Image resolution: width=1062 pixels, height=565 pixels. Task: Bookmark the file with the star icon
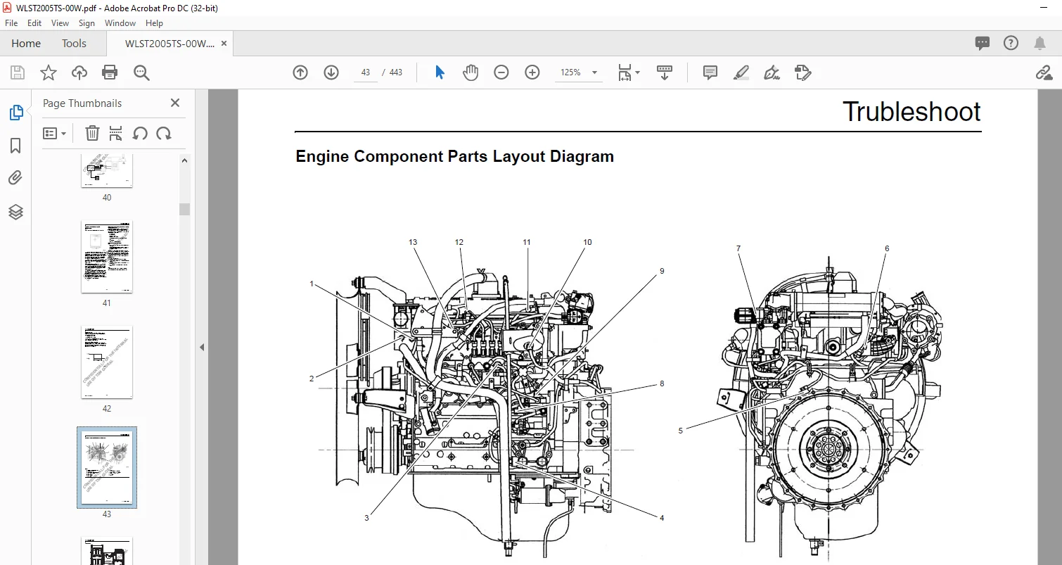click(x=48, y=72)
